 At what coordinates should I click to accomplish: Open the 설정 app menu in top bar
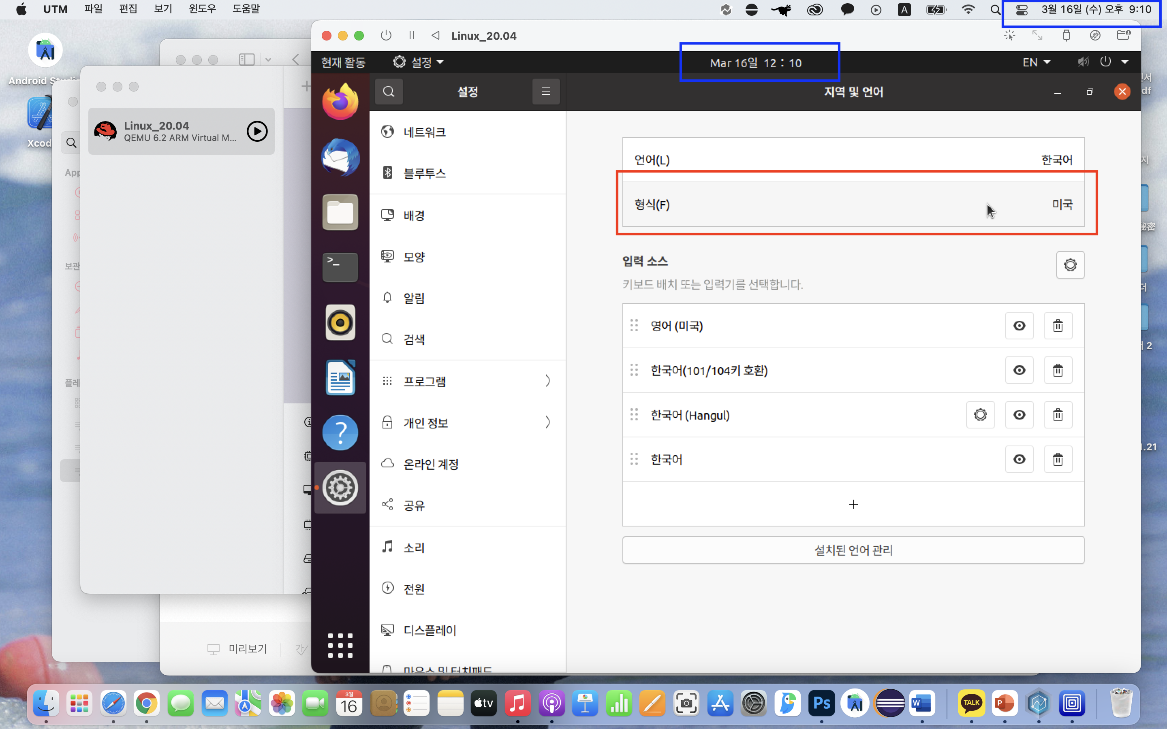(418, 62)
